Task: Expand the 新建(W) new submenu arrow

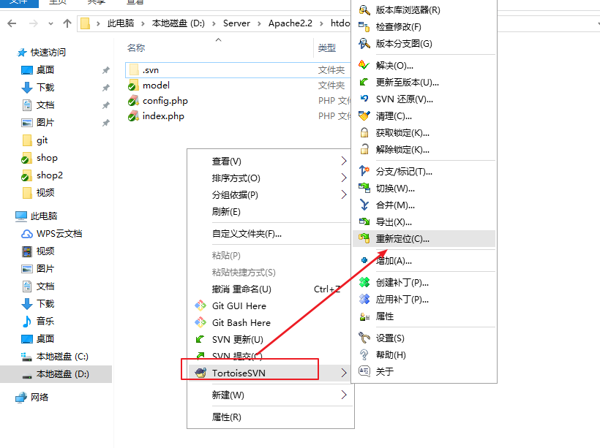Action: [x=344, y=395]
